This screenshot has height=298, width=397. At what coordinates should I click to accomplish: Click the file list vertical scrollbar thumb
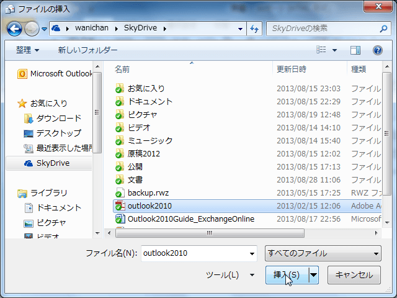(x=386, y=133)
